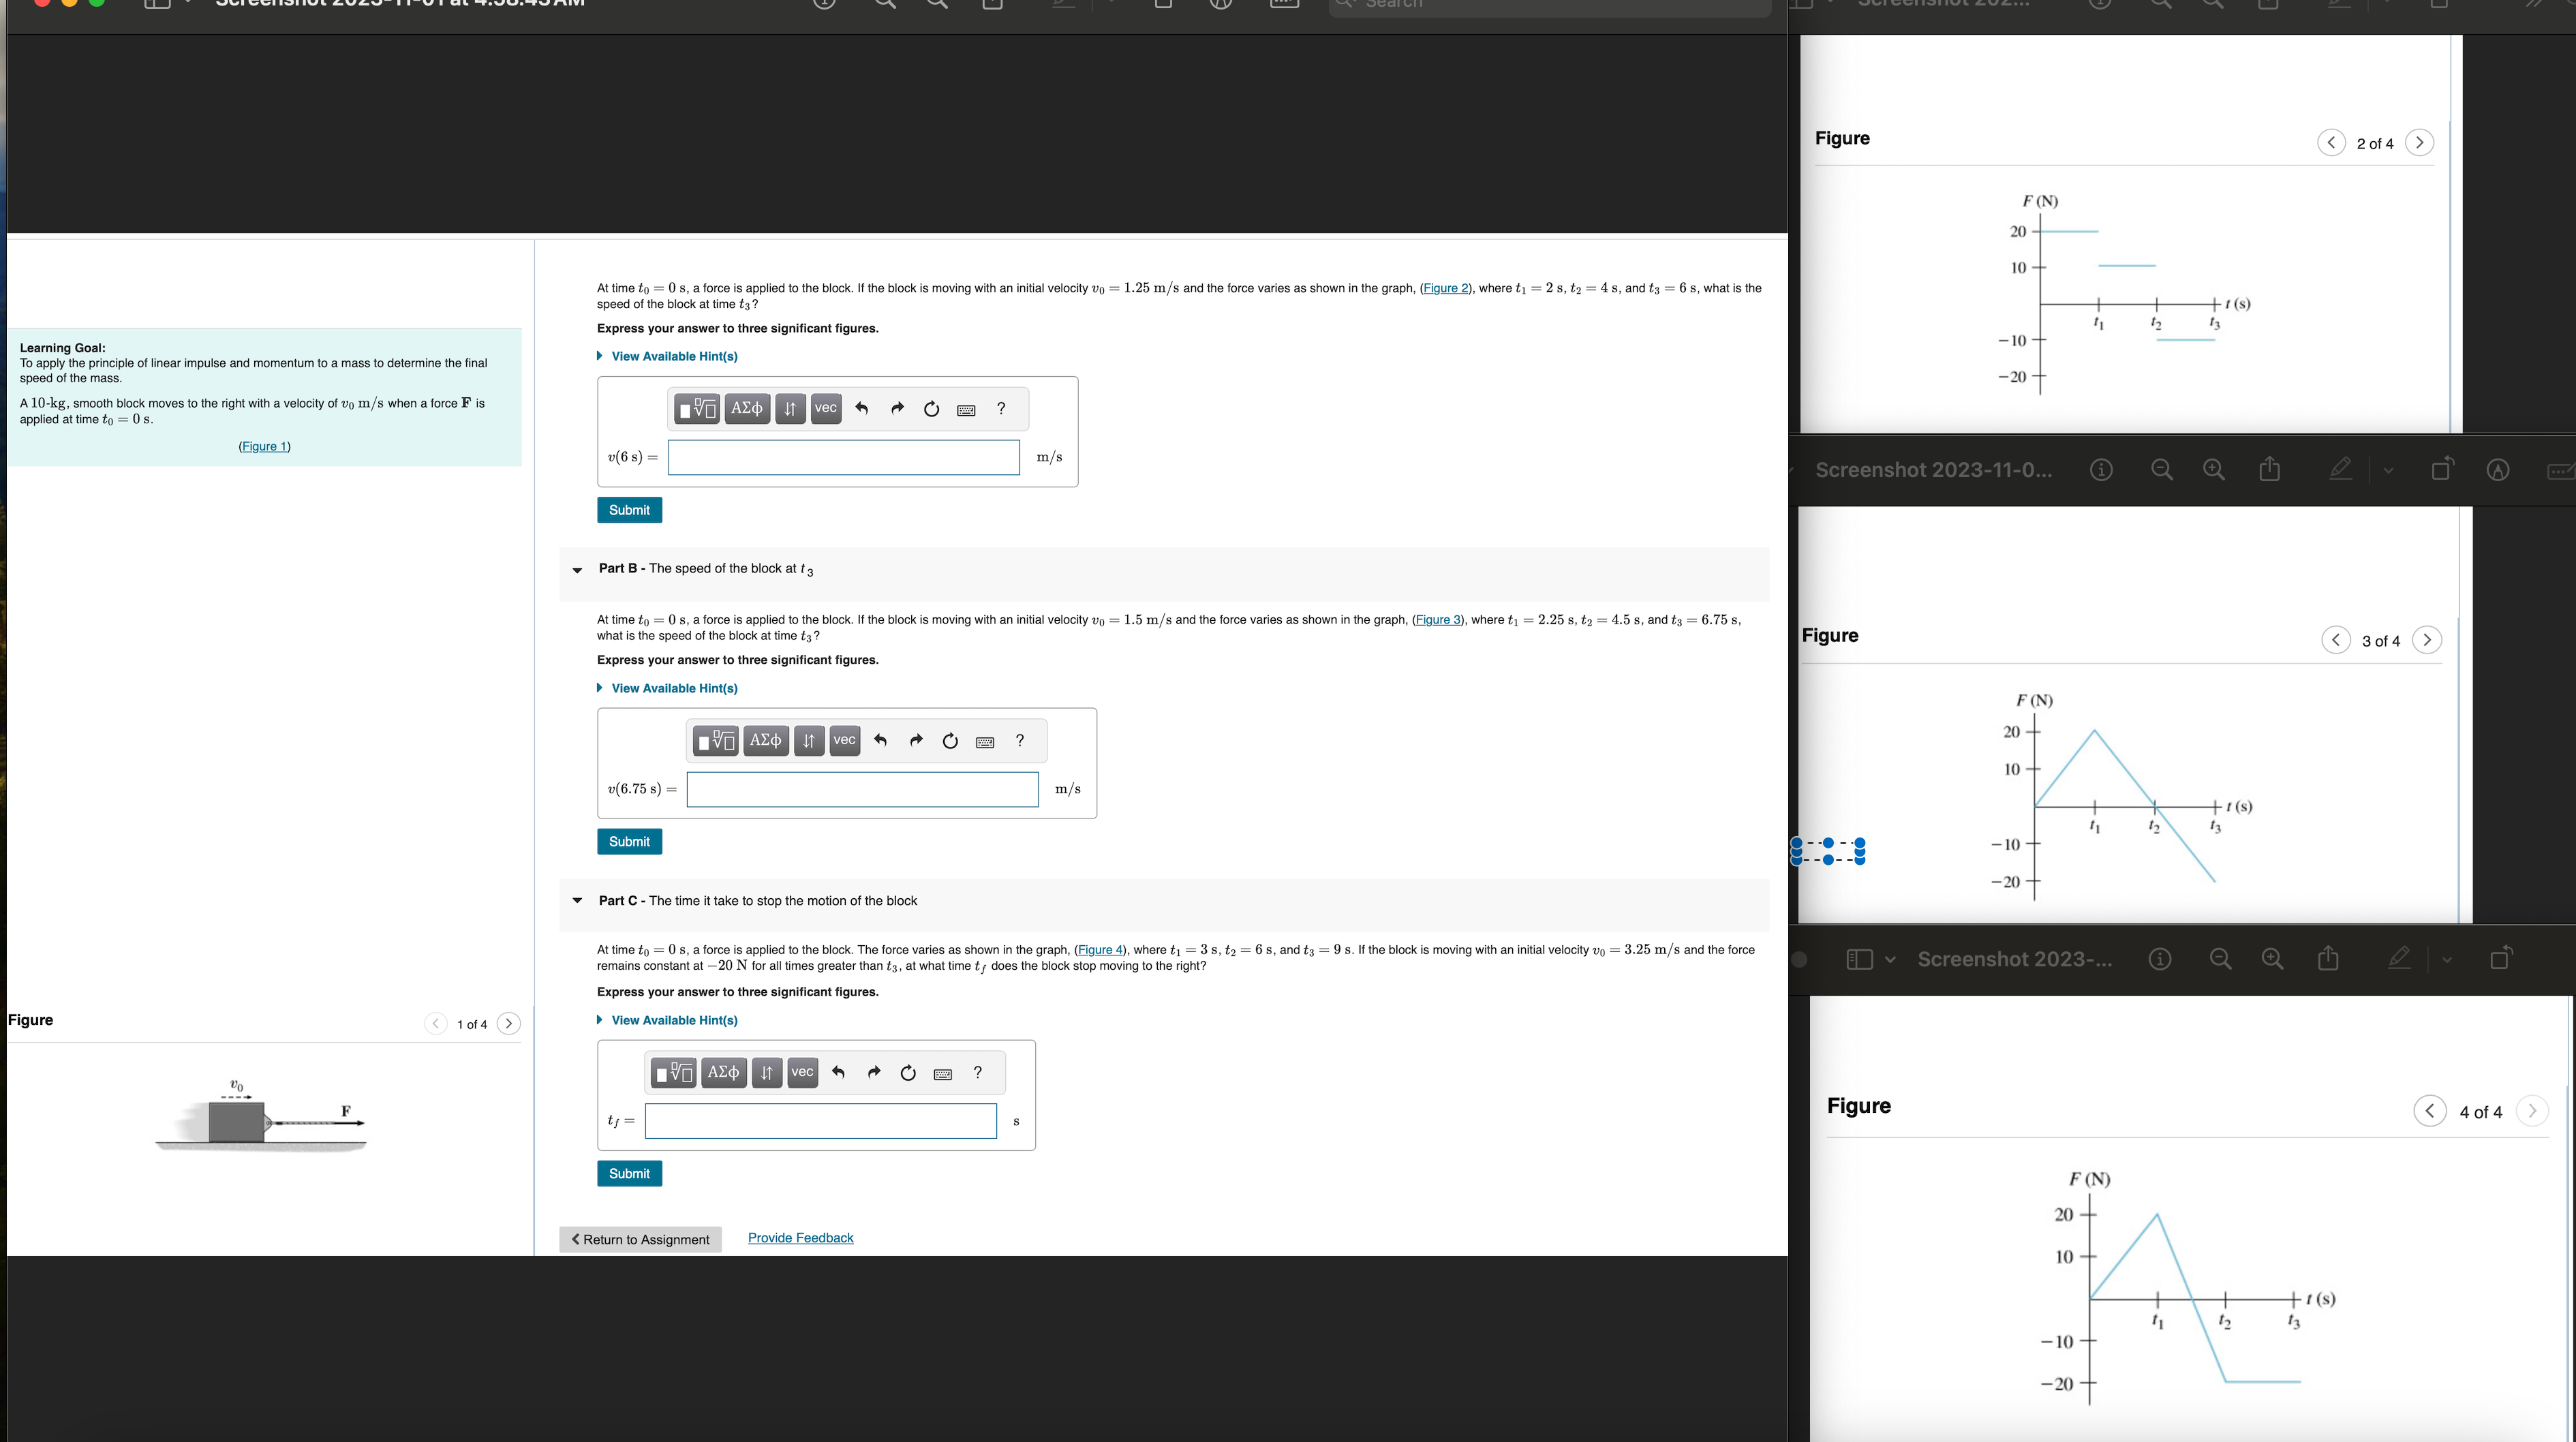Click the share icon in bottom Preview window

click(2327, 959)
